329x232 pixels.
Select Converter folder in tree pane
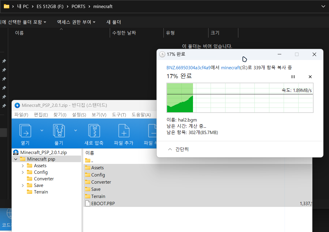[44, 179]
